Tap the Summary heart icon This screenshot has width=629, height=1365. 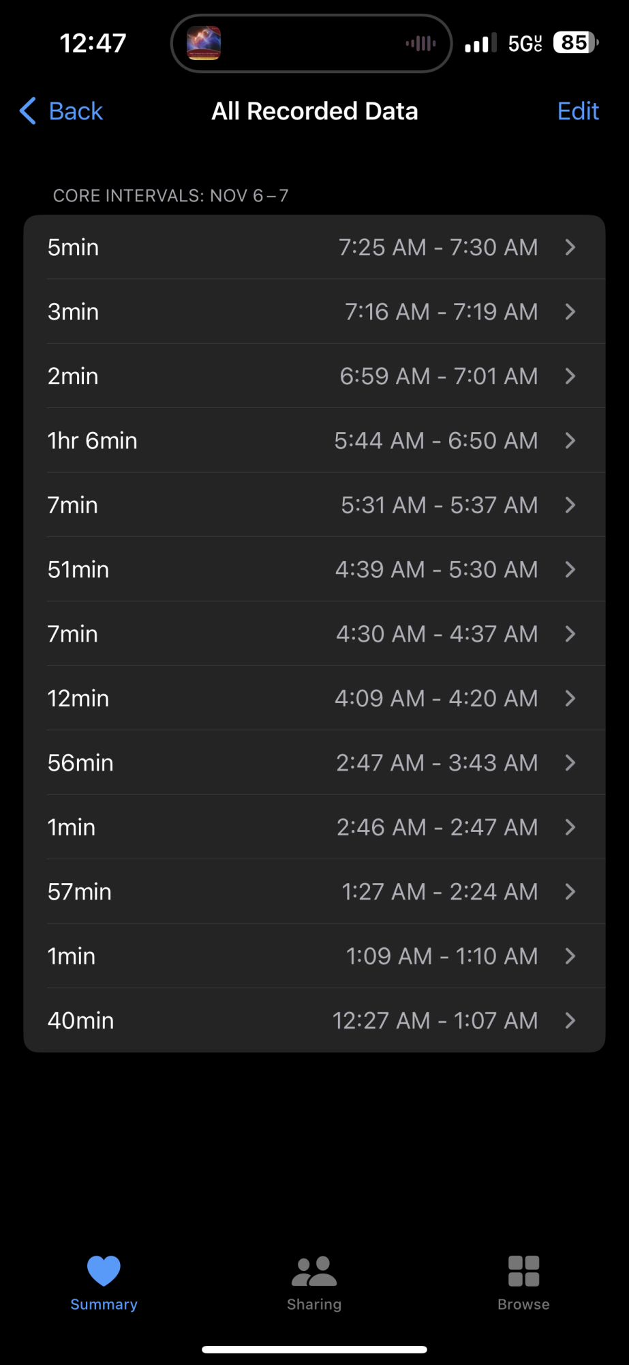[x=104, y=1271]
